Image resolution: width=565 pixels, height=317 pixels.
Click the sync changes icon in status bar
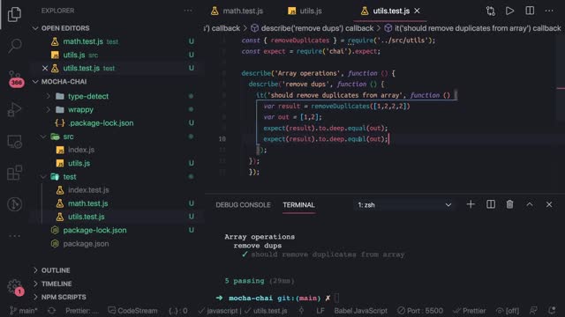point(51,311)
